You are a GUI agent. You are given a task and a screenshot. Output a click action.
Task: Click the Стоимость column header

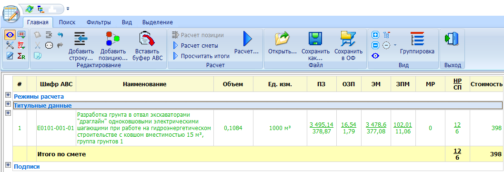(x=486, y=84)
